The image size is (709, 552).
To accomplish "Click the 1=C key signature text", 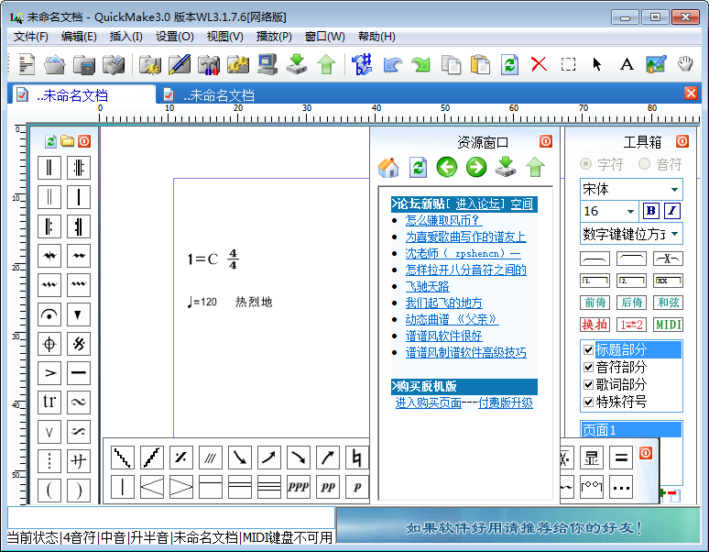I will tap(203, 259).
